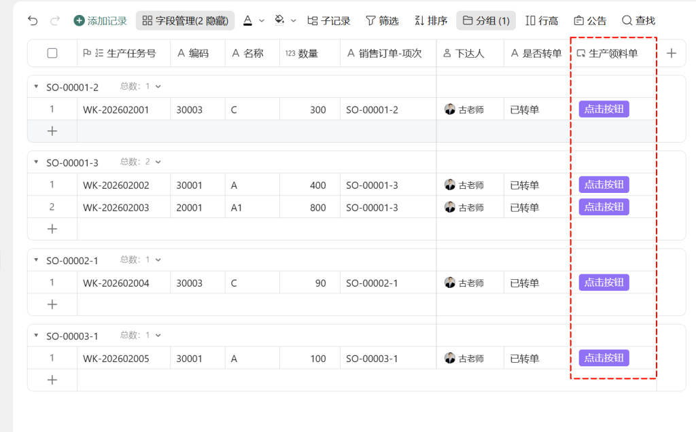Click the 数量 column header
Image resolution: width=696 pixels, height=432 pixels.
pos(310,53)
